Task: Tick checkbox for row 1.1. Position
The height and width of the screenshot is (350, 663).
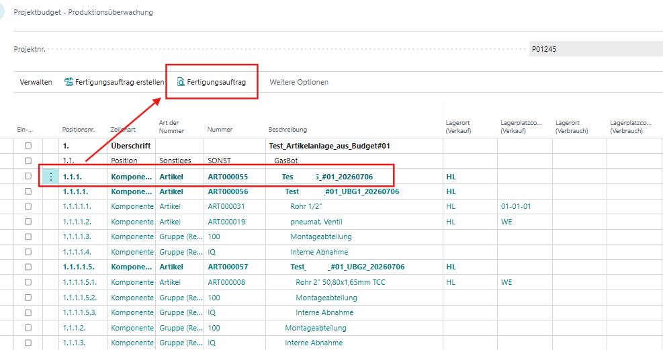Action: [28, 161]
